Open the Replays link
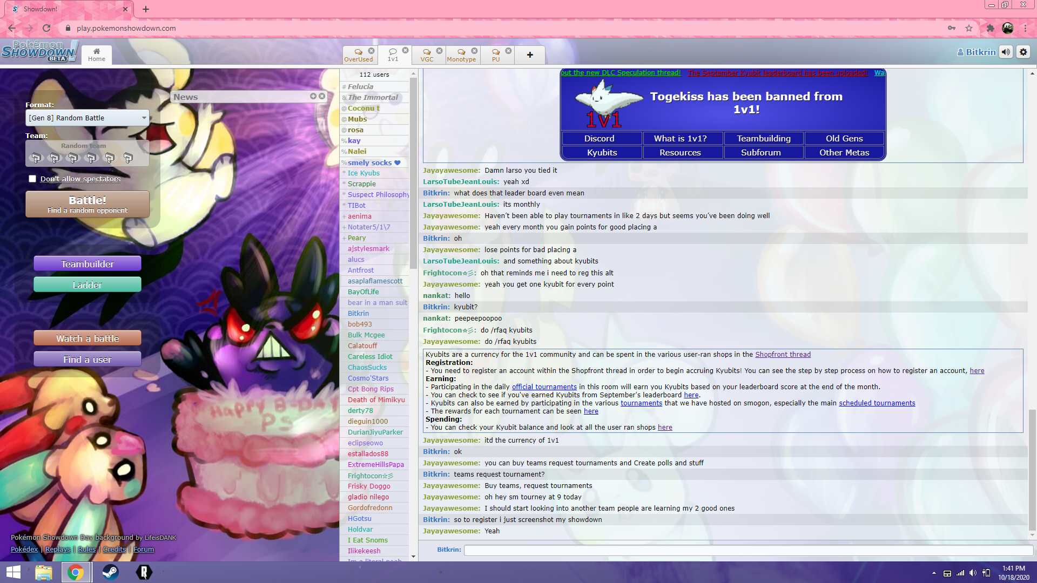 pos(58,549)
